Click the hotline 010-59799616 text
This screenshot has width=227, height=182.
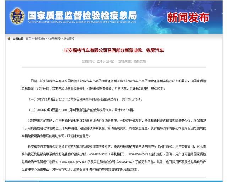pos(61,169)
